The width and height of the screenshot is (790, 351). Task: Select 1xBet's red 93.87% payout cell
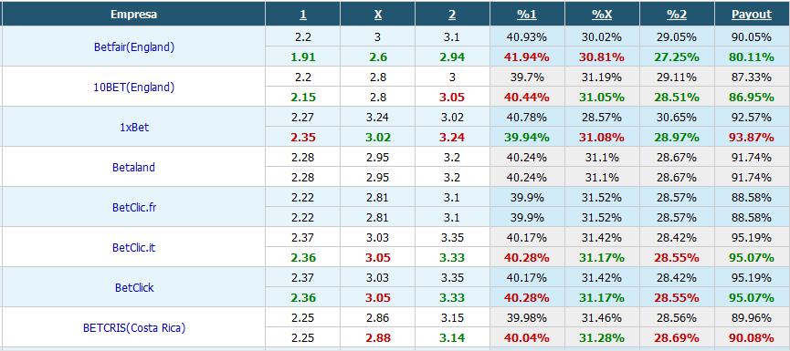753,138
